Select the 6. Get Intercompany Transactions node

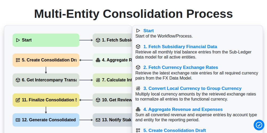pyautogui.click(x=46, y=80)
